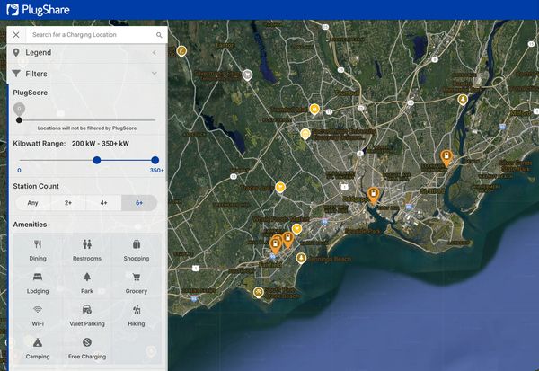Close the search panel with X
The image size is (539, 371).
(x=16, y=35)
